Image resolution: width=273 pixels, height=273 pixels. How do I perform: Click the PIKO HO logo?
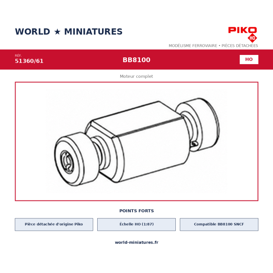click(x=243, y=34)
